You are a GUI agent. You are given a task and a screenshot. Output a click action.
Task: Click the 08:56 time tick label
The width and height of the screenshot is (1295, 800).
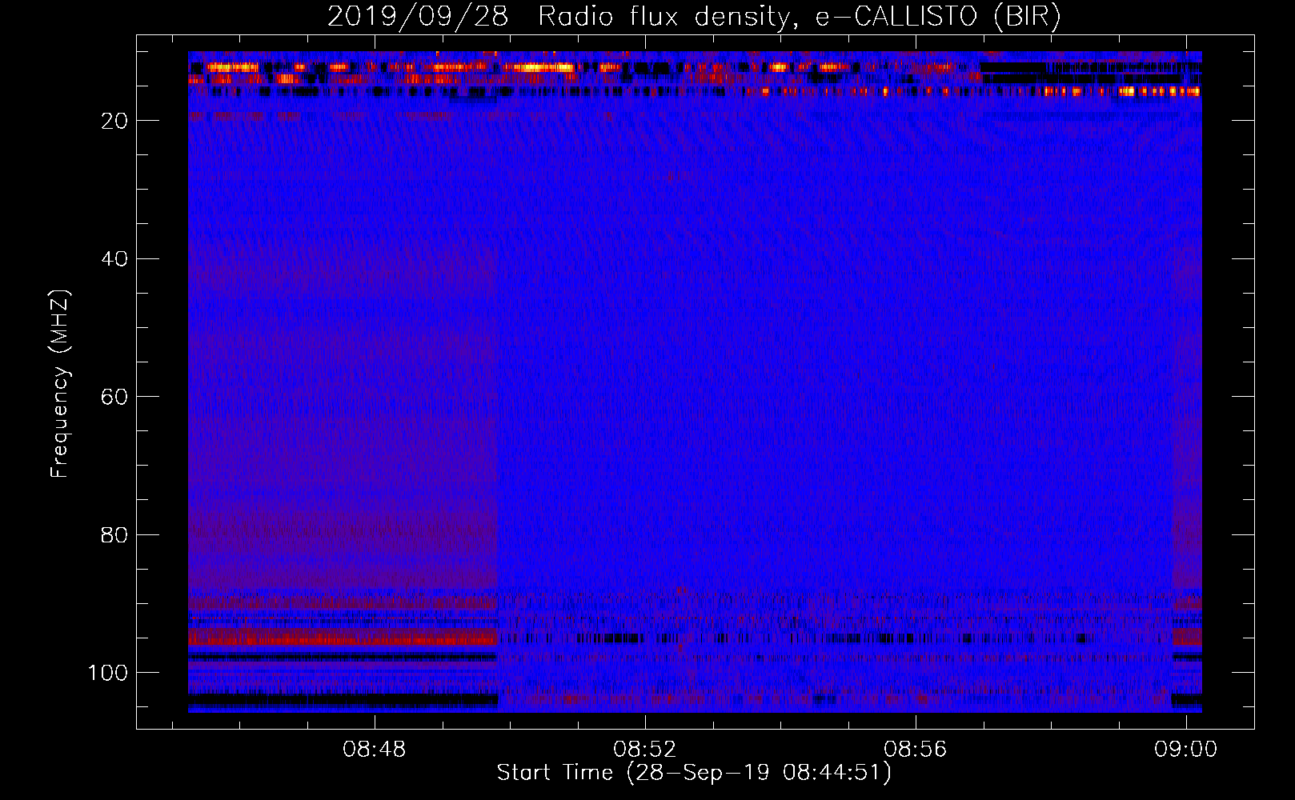pos(915,750)
